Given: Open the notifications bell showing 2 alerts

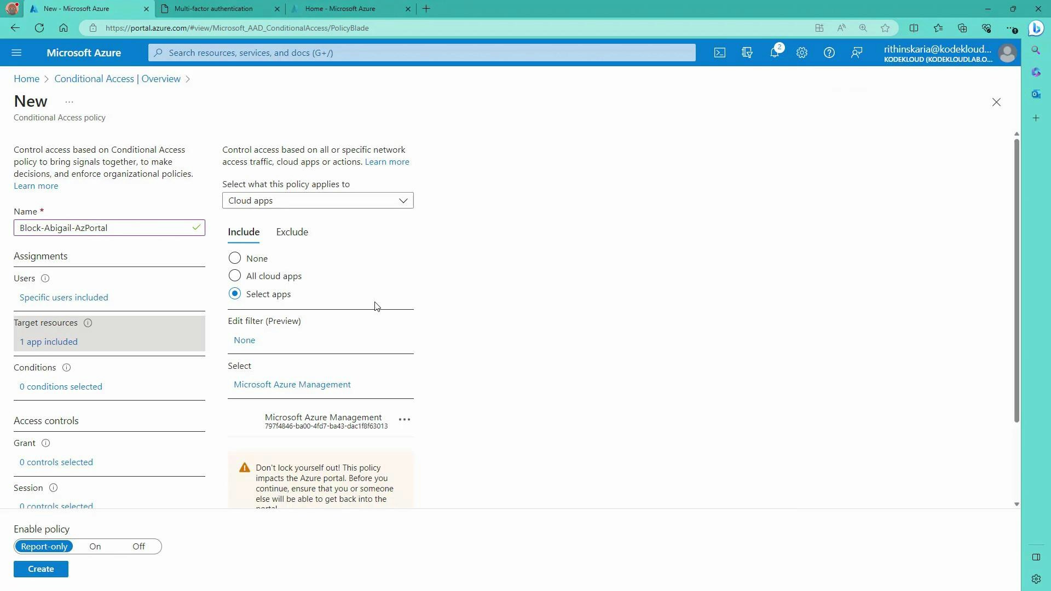Looking at the screenshot, I should pyautogui.click(x=775, y=53).
